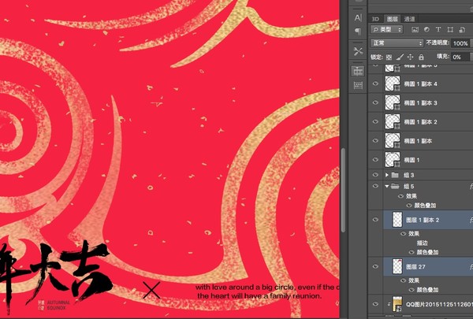The height and width of the screenshot is (319, 473).
Task: Toggle 效果 eye under 图层 27
Action: 403,280
